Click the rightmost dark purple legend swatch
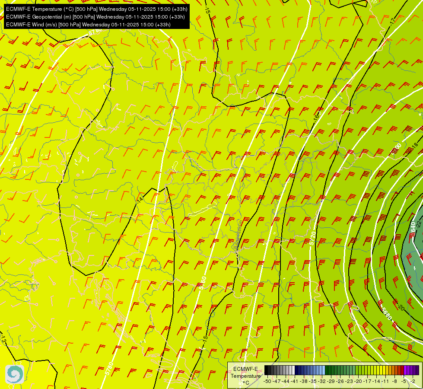The width and height of the screenshot is (423, 389). pyautogui.click(x=417, y=370)
